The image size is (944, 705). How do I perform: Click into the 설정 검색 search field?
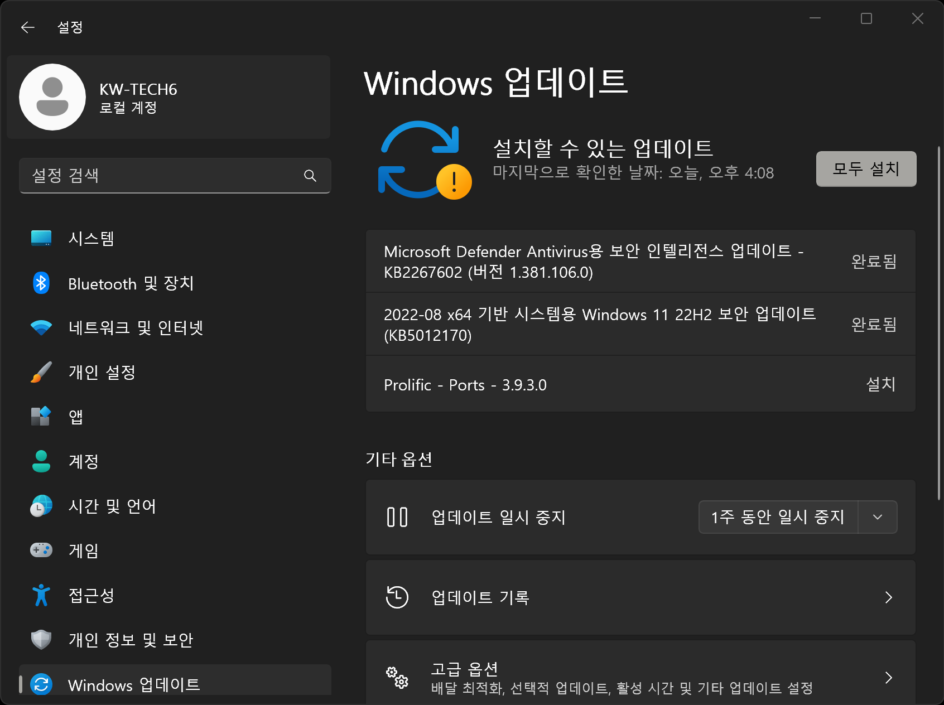click(x=175, y=176)
